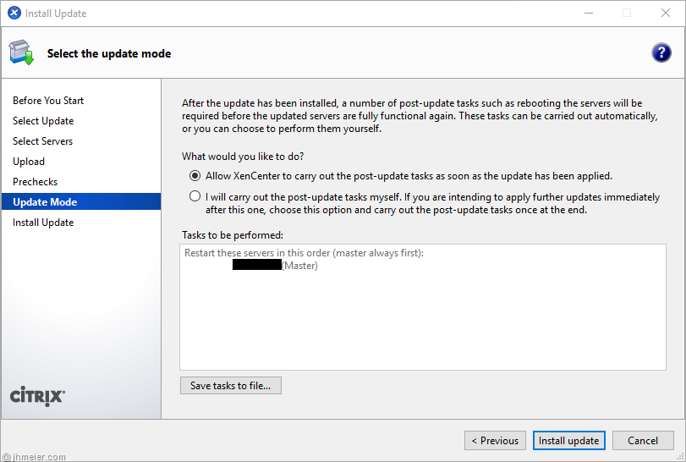The image size is (686, 462).
Task: Open help with the question mark icon
Action: [x=661, y=52]
